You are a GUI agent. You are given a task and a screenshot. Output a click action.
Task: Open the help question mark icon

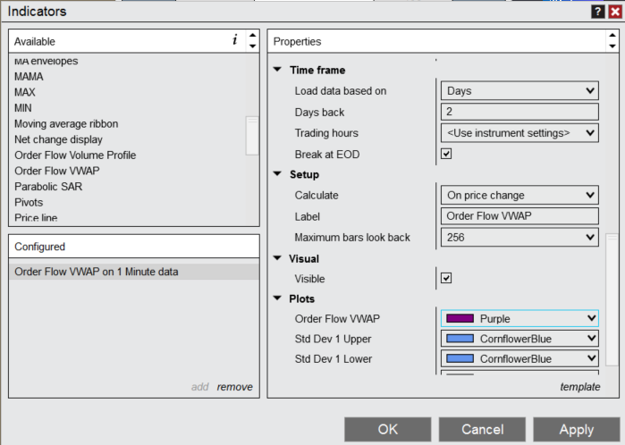pos(597,12)
